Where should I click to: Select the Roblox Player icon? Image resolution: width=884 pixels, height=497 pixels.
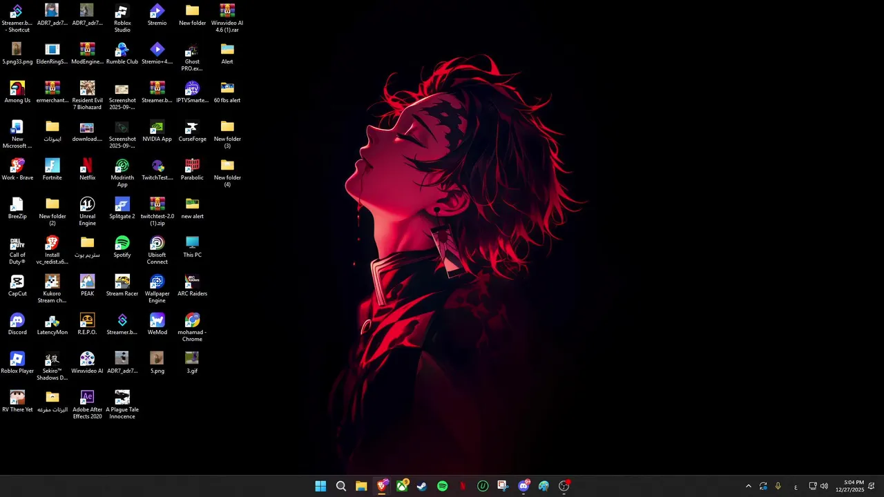pyautogui.click(x=17, y=363)
